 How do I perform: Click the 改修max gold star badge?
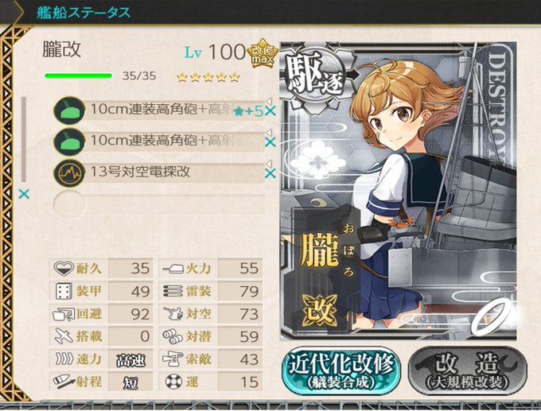coord(263,53)
